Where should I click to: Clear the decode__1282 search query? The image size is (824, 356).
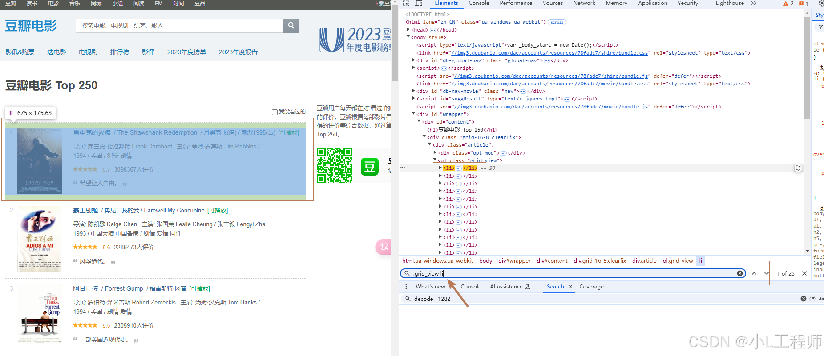[x=804, y=299]
